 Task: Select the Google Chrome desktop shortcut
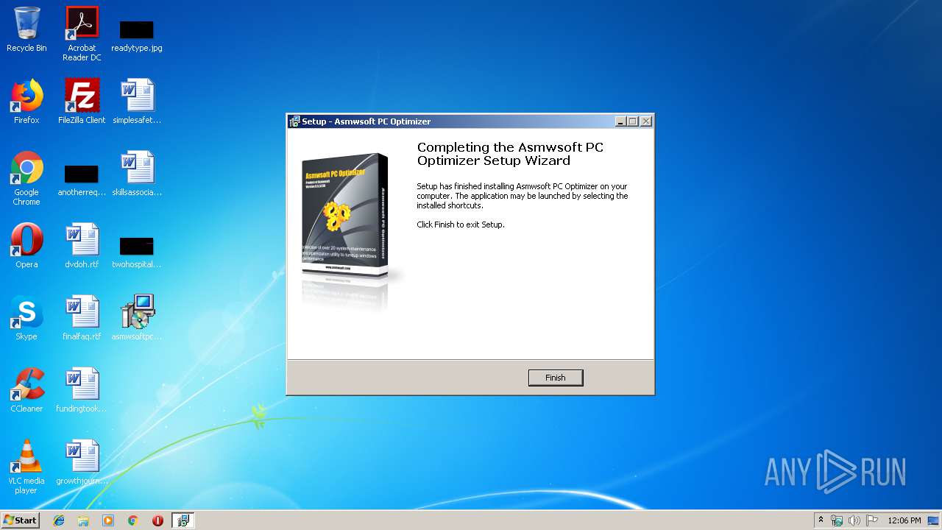pos(26,179)
